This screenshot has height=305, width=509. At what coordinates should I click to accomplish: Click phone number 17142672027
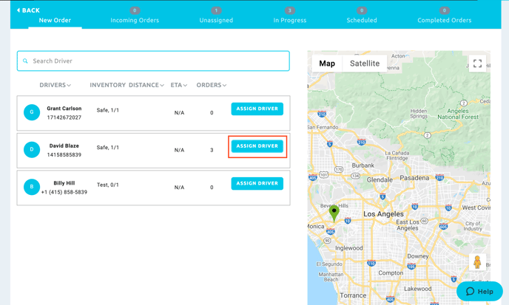(x=64, y=117)
